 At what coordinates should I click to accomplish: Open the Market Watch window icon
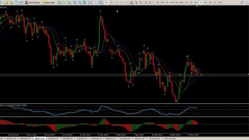(6, 3)
